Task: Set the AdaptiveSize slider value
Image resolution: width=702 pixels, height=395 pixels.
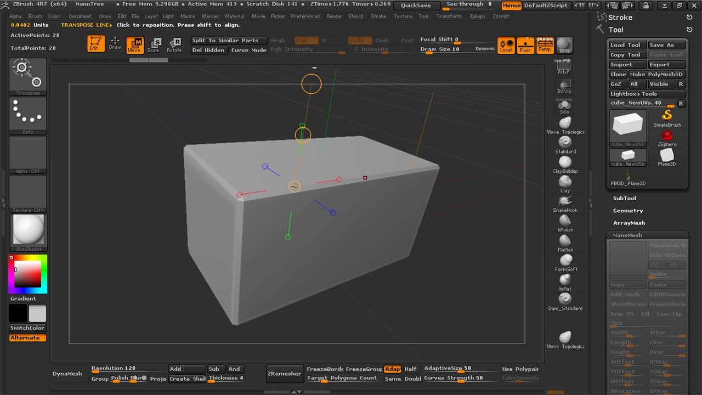Action: click(x=461, y=369)
